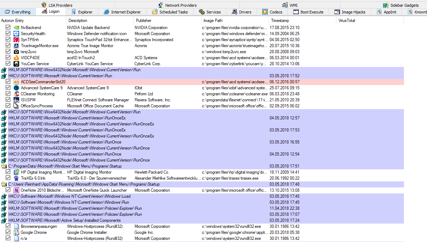Select 'Alexander Miehlke Softwareentwicklu...' publisher cell
Screen dimensions: 427x242
pyautogui.click(x=167, y=178)
